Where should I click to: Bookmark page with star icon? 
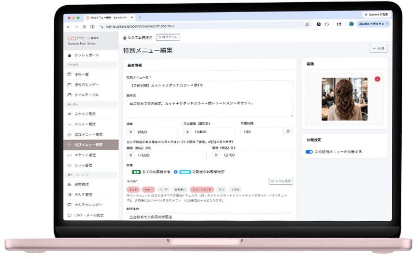[x=307, y=25]
